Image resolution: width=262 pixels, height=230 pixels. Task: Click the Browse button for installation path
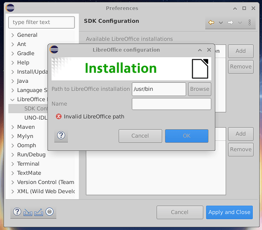click(x=199, y=89)
